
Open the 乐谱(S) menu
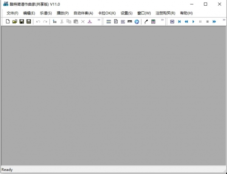(x=46, y=13)
